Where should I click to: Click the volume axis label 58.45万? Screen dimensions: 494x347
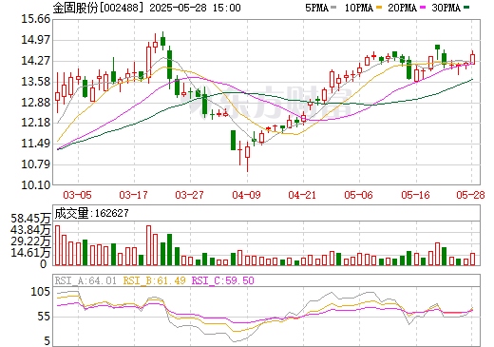pyautogui.click(x=30, y=219)
